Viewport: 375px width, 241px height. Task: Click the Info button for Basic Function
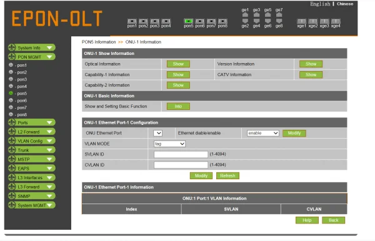(x=178, y=106)
